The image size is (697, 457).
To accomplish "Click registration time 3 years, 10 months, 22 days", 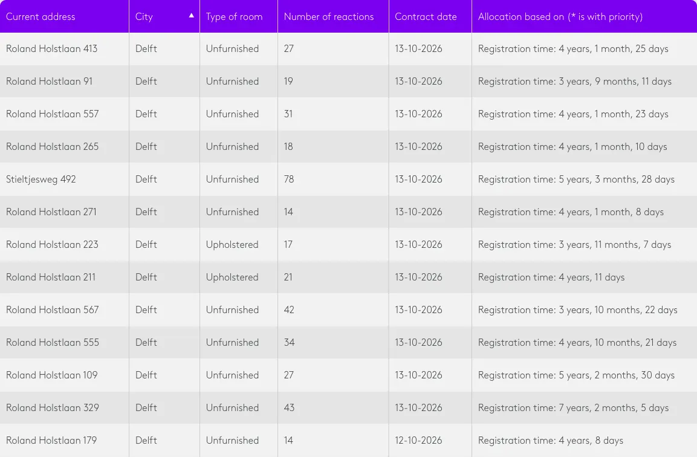I will [577, 310].
